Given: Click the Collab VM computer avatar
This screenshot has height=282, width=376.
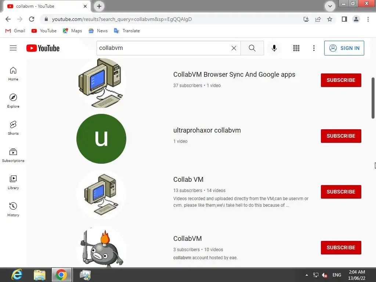Looking at the screenshot, I should click(101, 195).
